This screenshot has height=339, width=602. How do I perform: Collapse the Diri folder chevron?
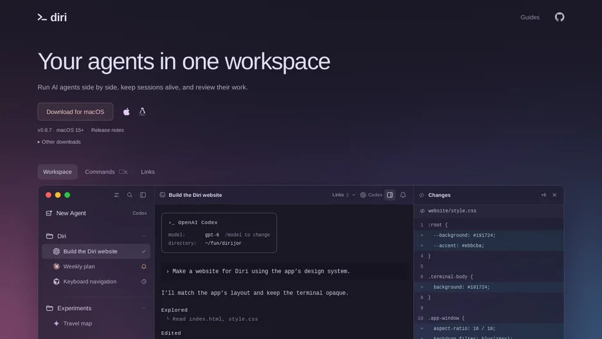pyautogui.click(x=144, y=236)
